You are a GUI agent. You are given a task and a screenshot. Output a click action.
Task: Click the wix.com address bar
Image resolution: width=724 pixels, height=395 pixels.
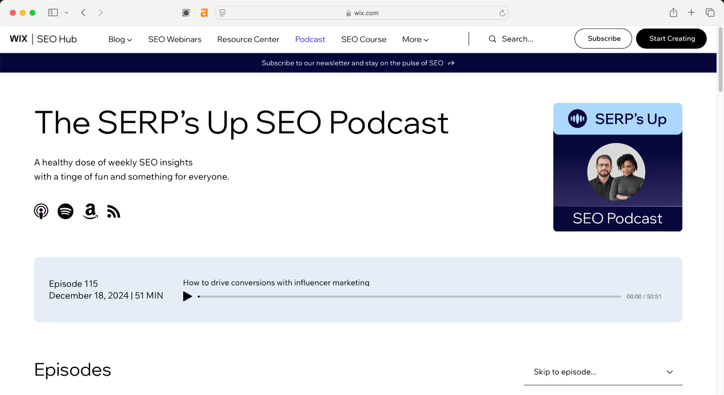coord(366,13)
